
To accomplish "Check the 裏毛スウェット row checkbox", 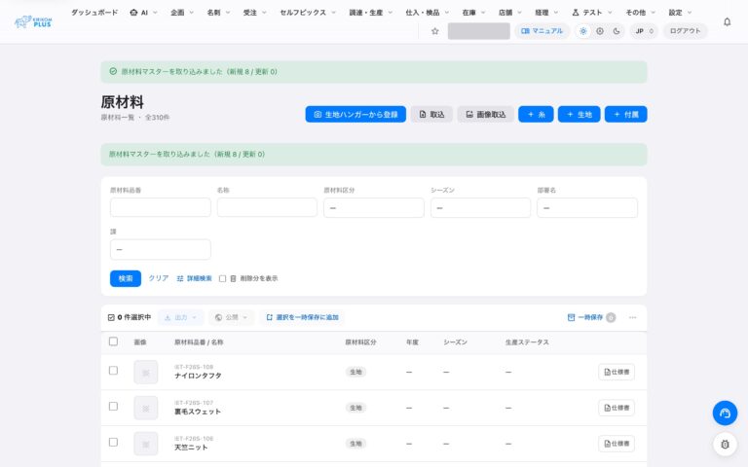I will (x=113, y=407).
